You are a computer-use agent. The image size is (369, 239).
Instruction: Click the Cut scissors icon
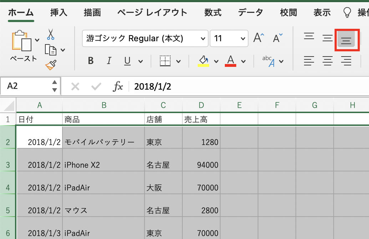50,34
